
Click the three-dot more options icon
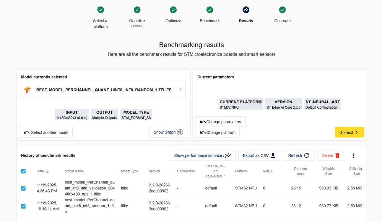coord(353,156)
